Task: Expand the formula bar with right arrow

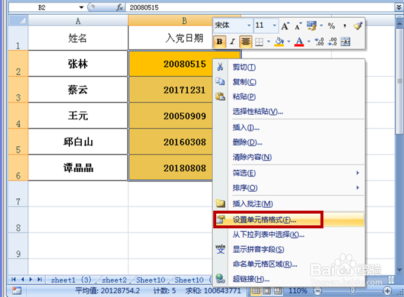Action: pyautogui.click(x=399, y=8)
